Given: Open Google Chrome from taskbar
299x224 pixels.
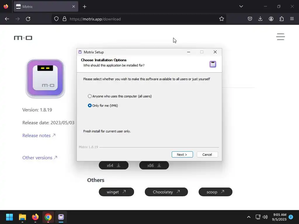Looking at the screenshot, I should click(48, 217).
